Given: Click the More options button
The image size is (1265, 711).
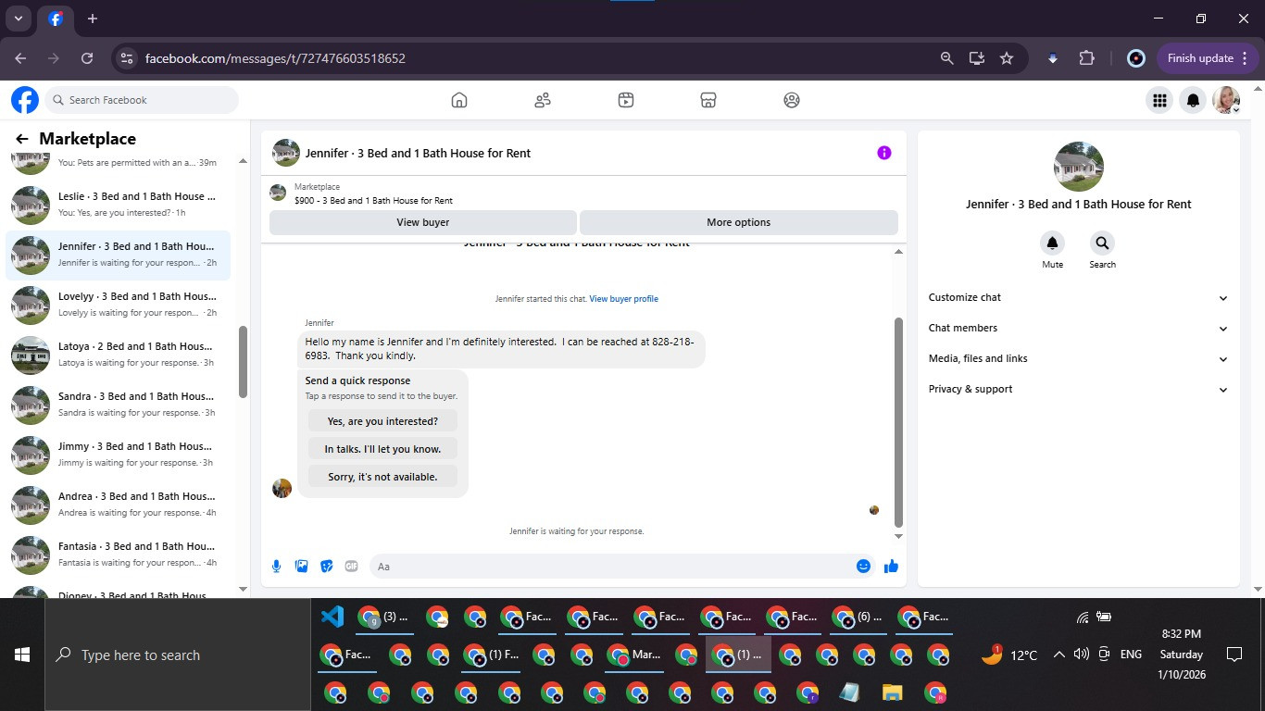Looking at the screenshot, I should click(x=738, y=222).
